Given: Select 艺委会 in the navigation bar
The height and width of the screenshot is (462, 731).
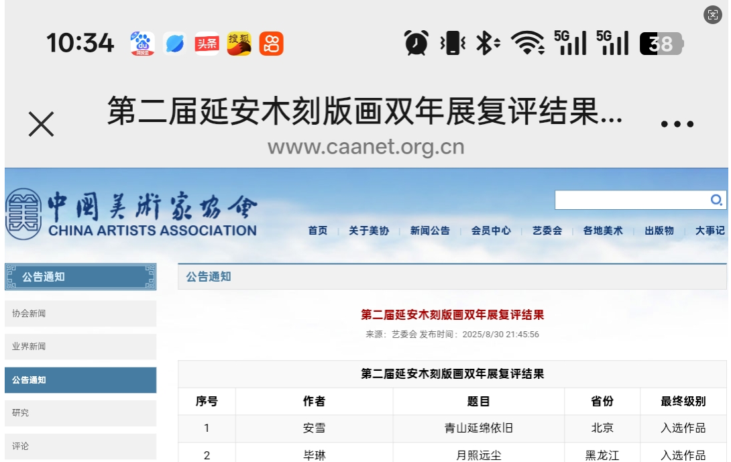Looking at the screenshot, I should click(x=547, y=231).
